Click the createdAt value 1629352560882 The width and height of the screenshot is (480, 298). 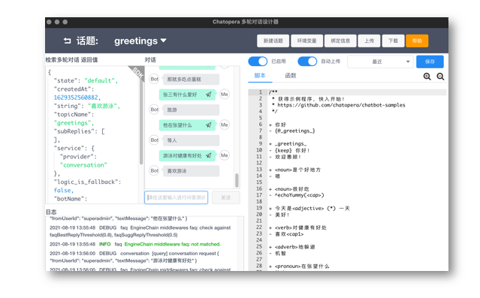(77, 98)
